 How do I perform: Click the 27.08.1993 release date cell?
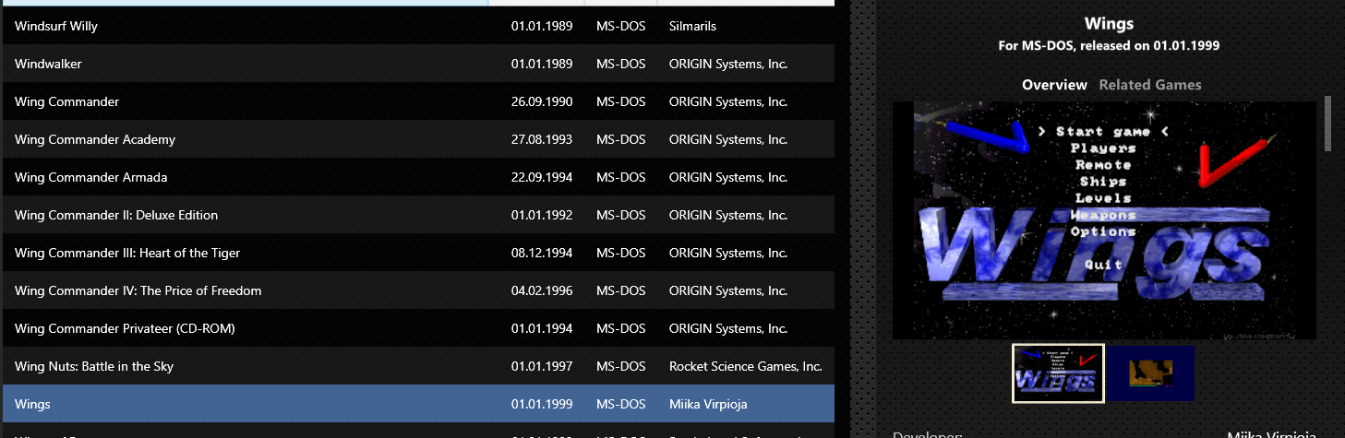point(542,139)
